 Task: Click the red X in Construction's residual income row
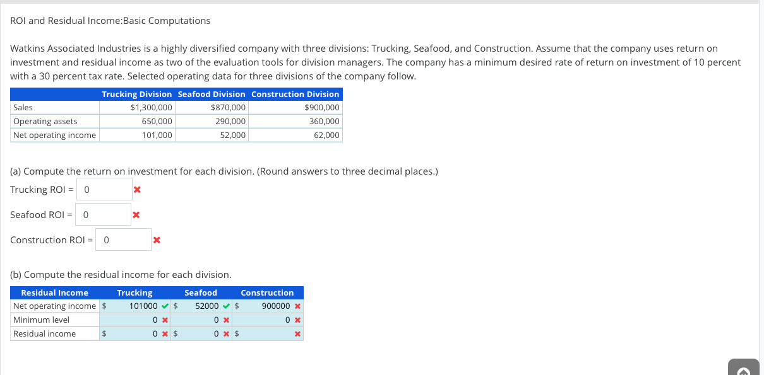[x=297, y=334]
